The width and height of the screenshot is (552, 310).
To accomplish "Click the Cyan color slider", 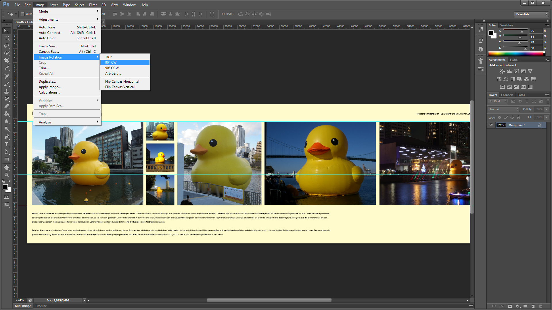I will click(x=515, y=30).
